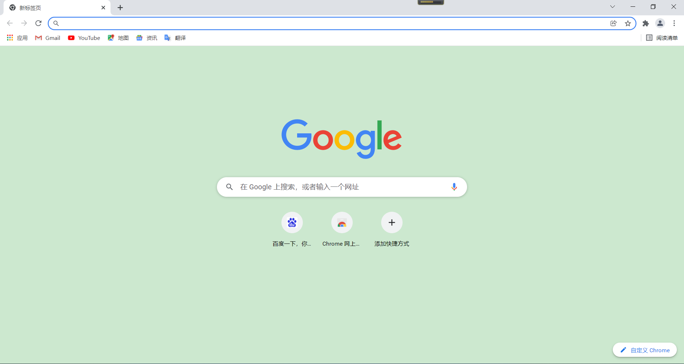Click the forward navigation arrow

coord(24,23)
